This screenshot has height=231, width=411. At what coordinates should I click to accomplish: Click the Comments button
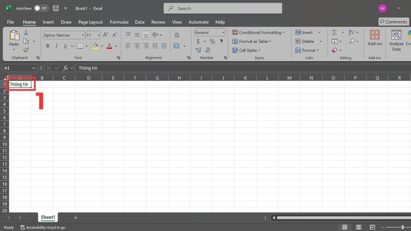pos(393,22)
